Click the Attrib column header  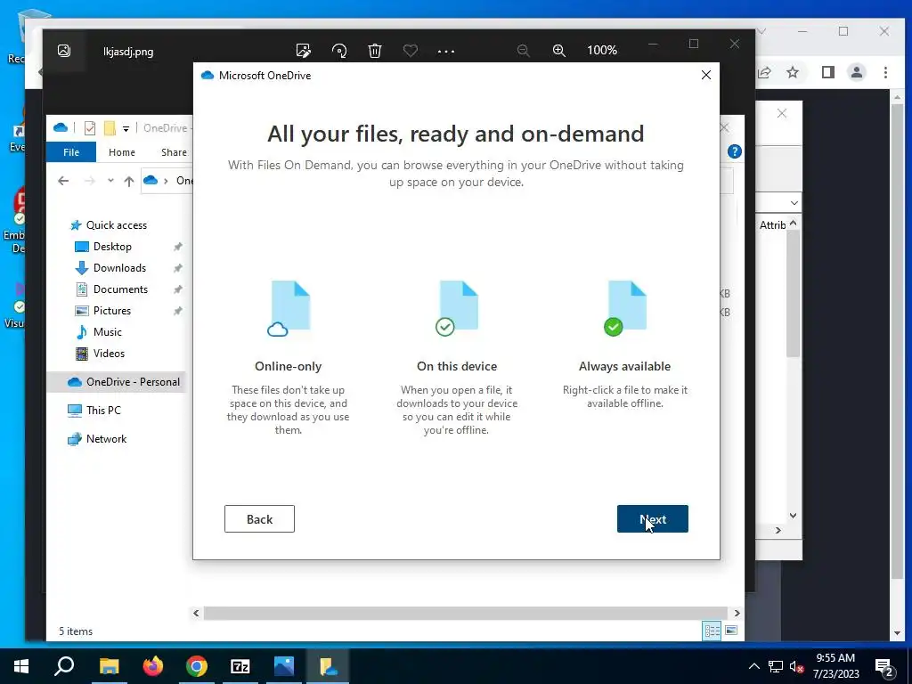pos(772,225)
